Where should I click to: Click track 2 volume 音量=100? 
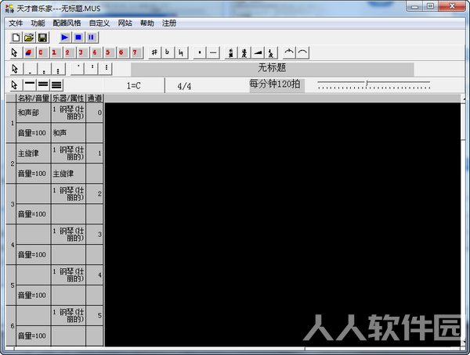click(x=33, y=174)
